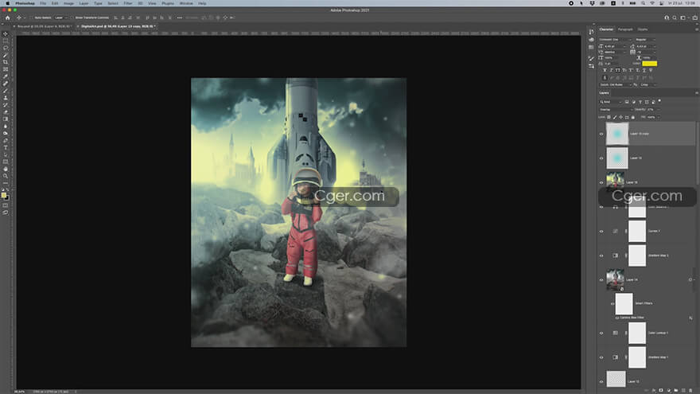700x394 pixels.
Task: Switch to Glyphs panel tab
Action: pyautogui.click(x=643, y=29)
